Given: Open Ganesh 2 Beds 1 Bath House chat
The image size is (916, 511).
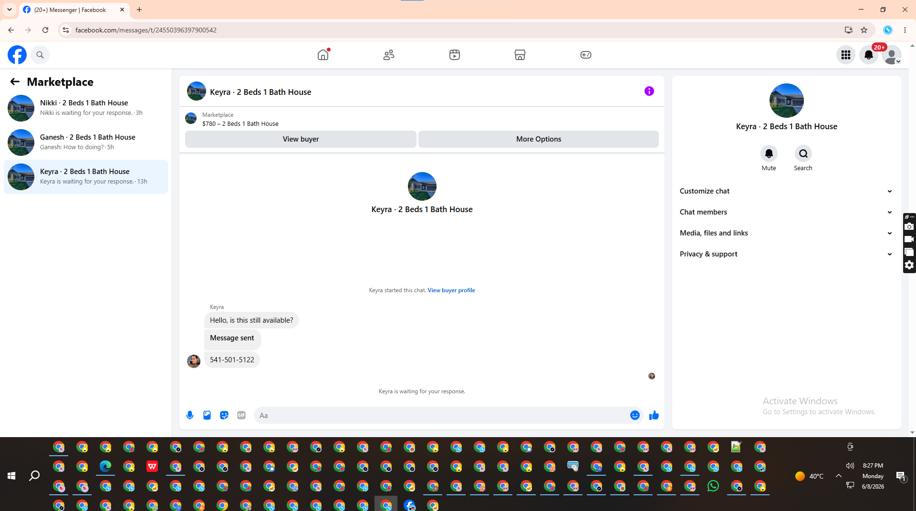Looking at the screenshot, I should click(x=86, y=142).
